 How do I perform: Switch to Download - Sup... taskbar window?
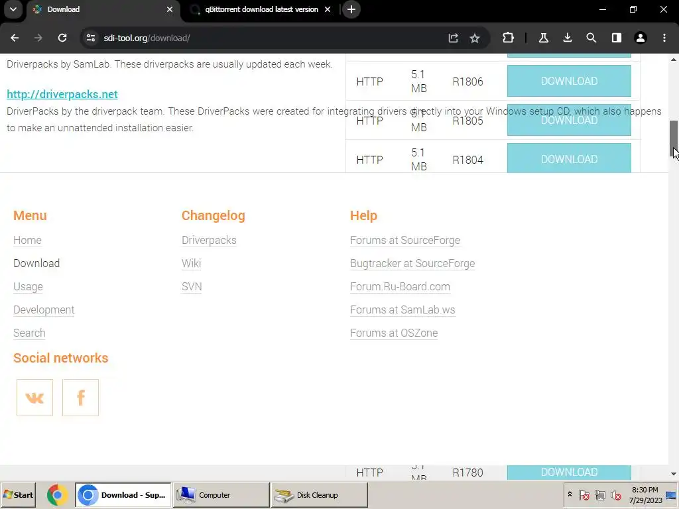pyautogui.click(x=123, y=495)
